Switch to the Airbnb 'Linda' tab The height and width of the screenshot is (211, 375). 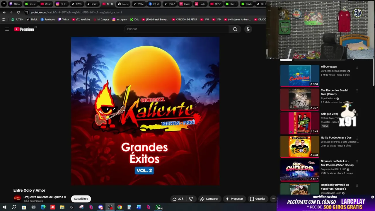point(200,4)
